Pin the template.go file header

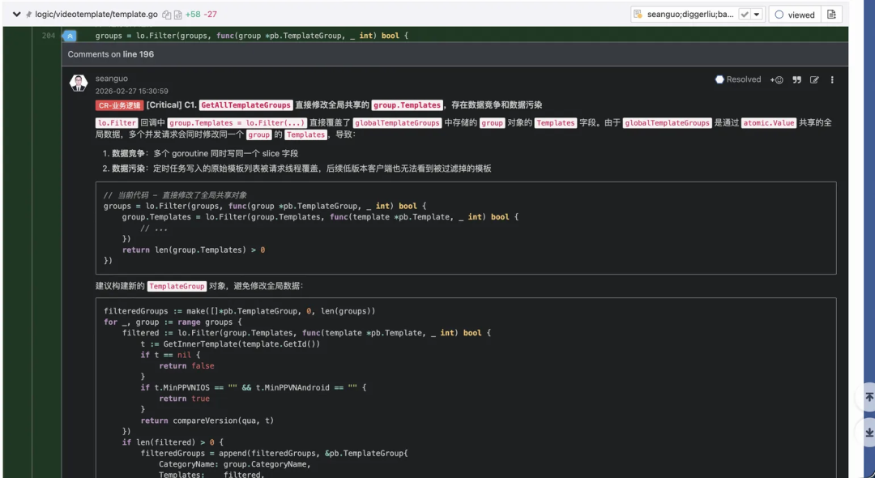tap(28, 14)
